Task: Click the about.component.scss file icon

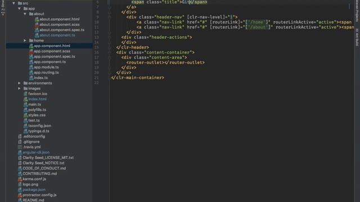Action: [x=37, y=25]
